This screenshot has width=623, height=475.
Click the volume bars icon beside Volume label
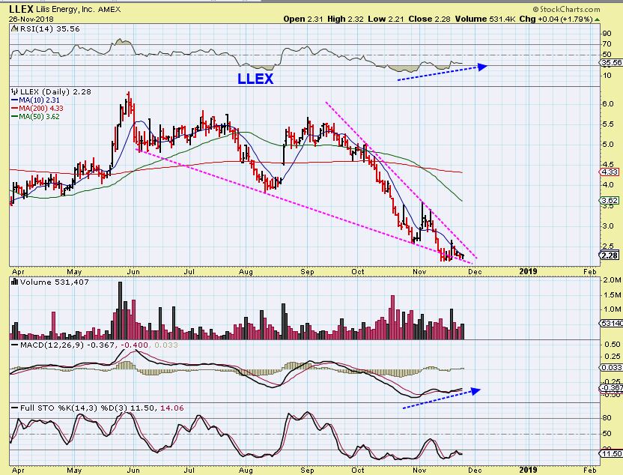click(x=15, y=282)
